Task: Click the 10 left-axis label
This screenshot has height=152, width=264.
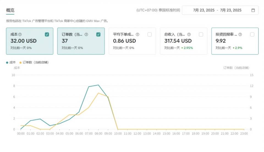Action: 13,75
